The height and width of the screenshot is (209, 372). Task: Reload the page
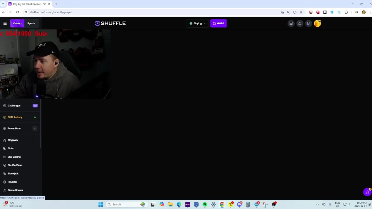(17, 12)
